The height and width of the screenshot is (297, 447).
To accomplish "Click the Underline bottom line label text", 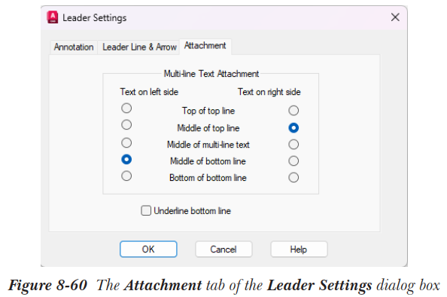I will (x=192, y=211).
